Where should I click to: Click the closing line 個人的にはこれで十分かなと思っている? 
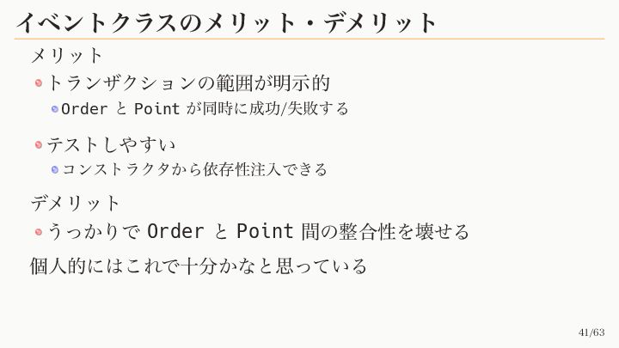point(199,266)
